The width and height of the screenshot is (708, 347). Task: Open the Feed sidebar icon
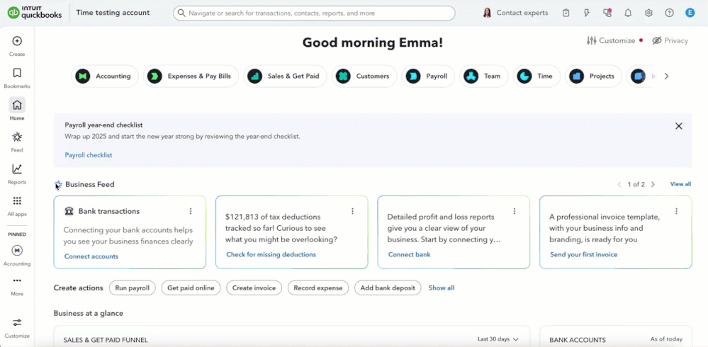[x=17, y=137]
